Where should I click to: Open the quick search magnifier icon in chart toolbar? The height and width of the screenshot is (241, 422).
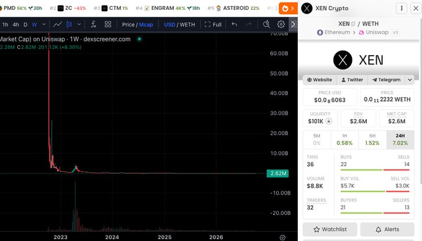tap(266, 24)
